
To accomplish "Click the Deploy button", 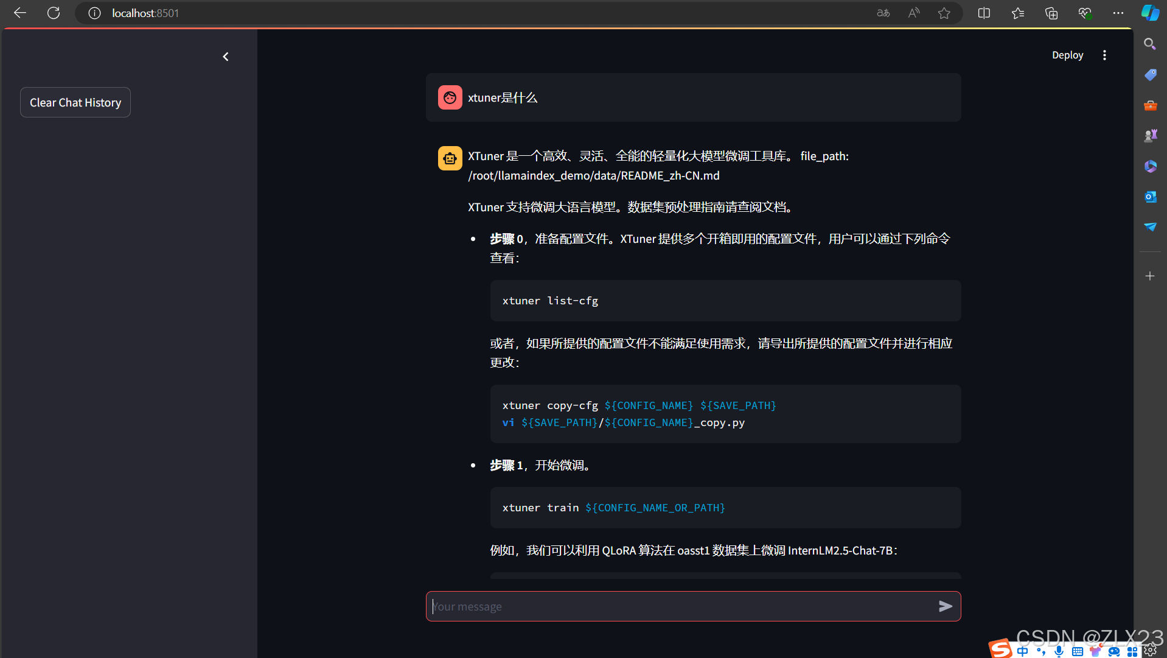I will (x=1067, y=55).
